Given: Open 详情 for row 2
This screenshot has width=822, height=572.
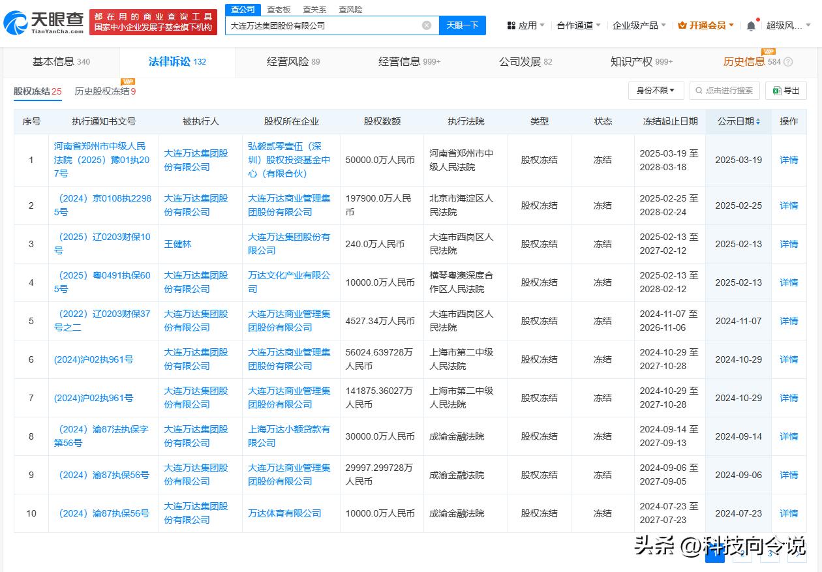Looking at the screenshot, I should coord(789,205).
